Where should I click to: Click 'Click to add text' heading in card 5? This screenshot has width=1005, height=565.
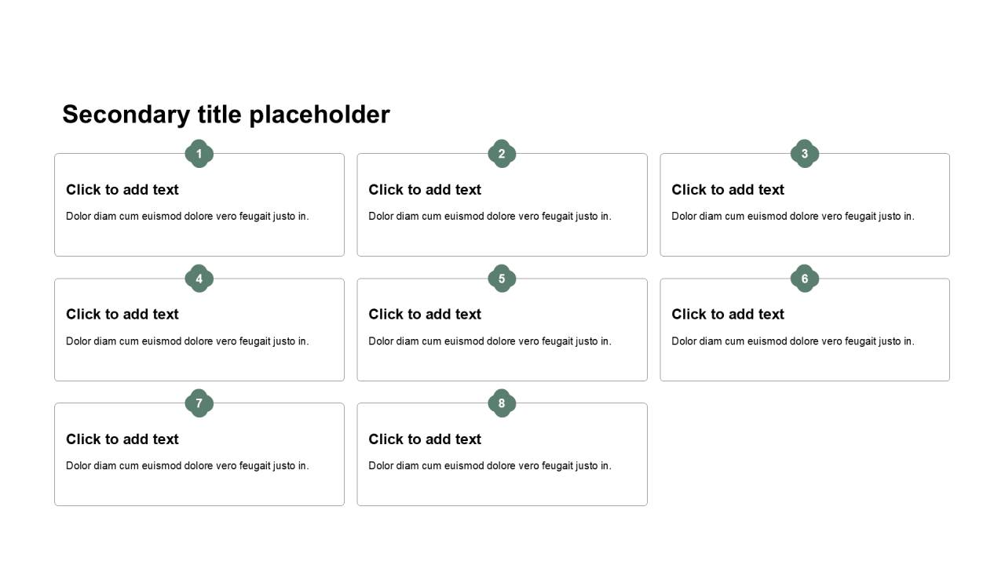[x=425, y=315]
